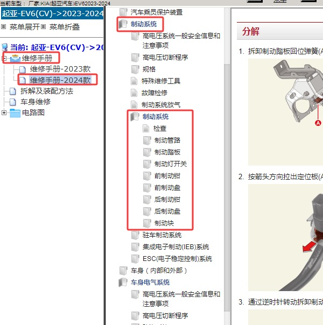The width and height of the screenshot is (323, 325).
Task: Click book icon beside 车身（内部和外部）
Action: click(123, 271)
